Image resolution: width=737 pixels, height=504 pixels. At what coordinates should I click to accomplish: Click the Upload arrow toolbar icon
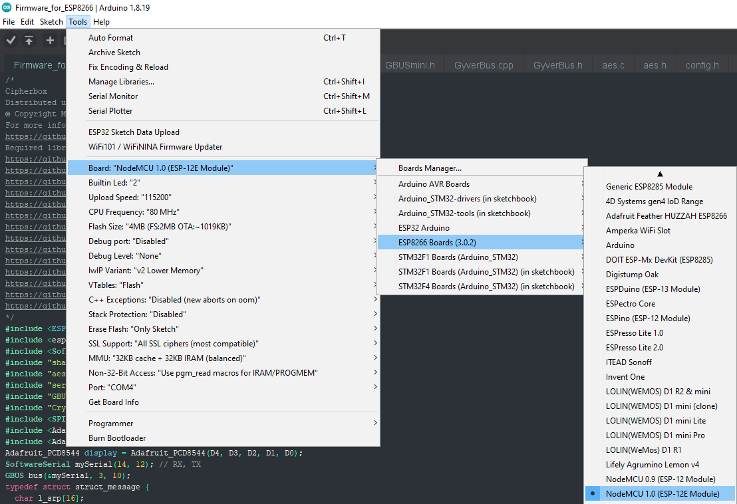(29, 41)
